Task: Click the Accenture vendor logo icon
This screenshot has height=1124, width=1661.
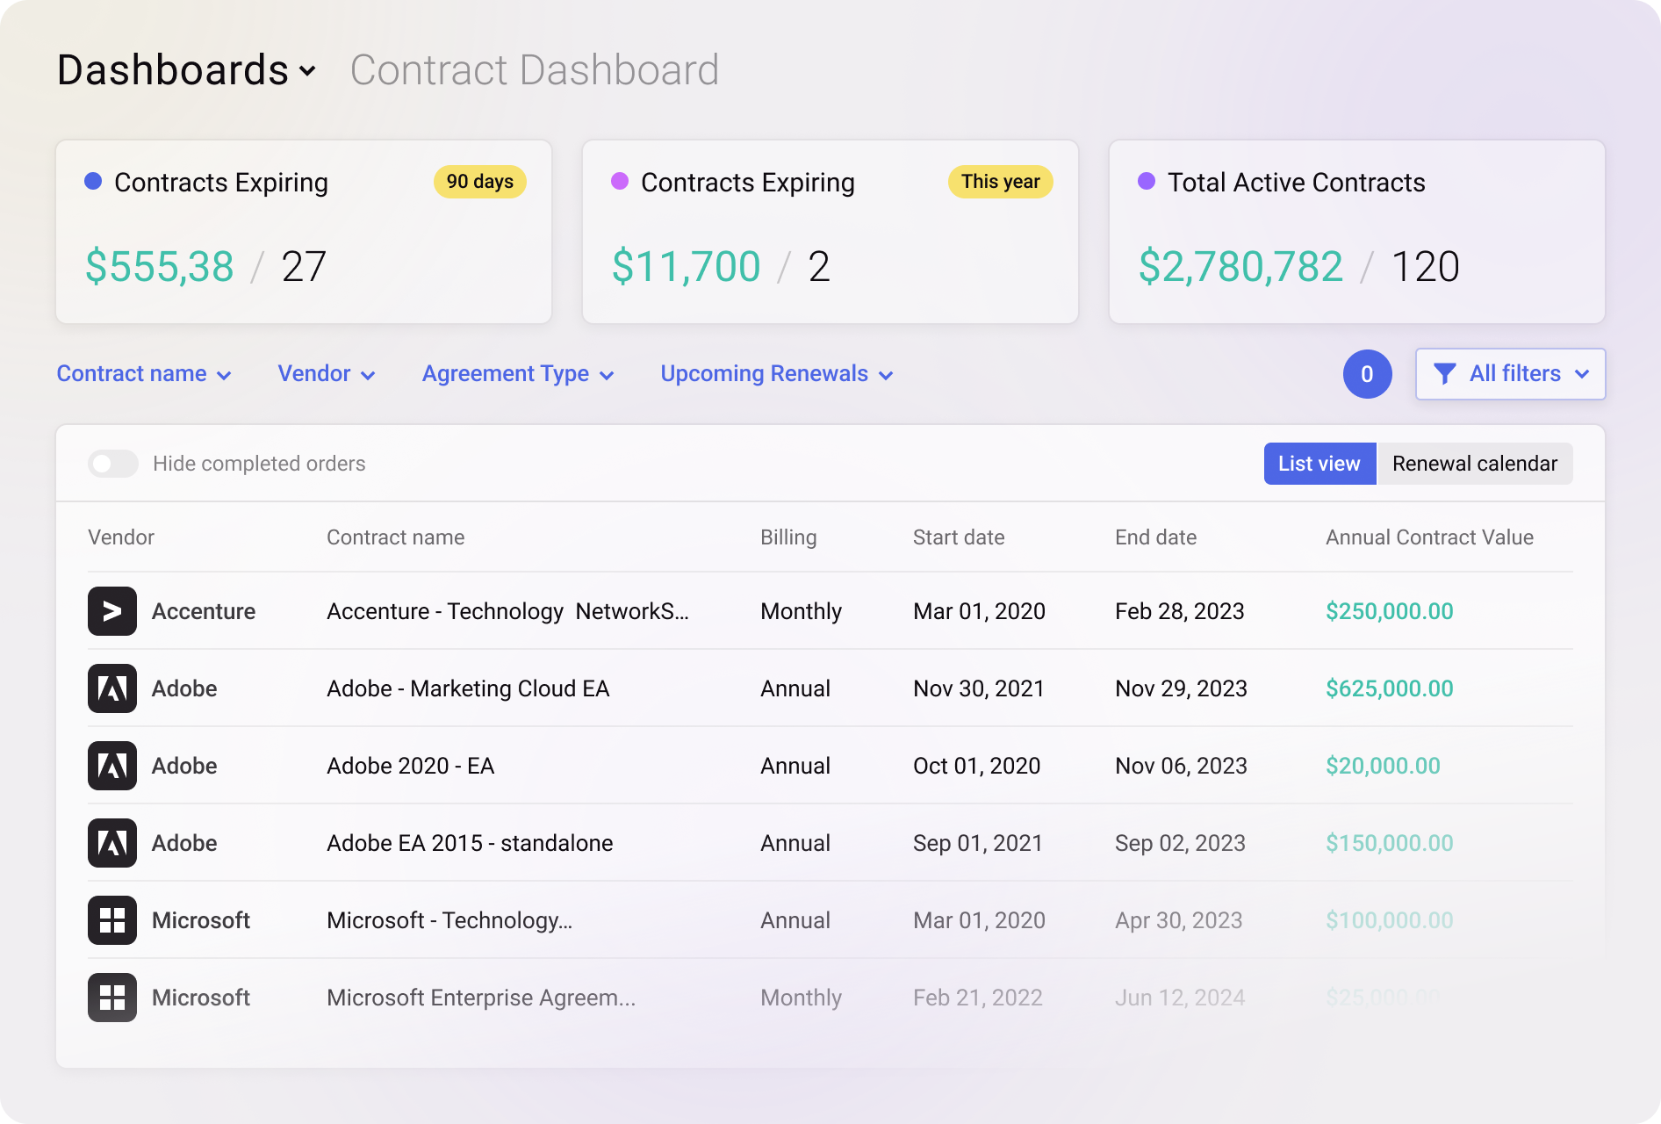Action: click(112, 611)
